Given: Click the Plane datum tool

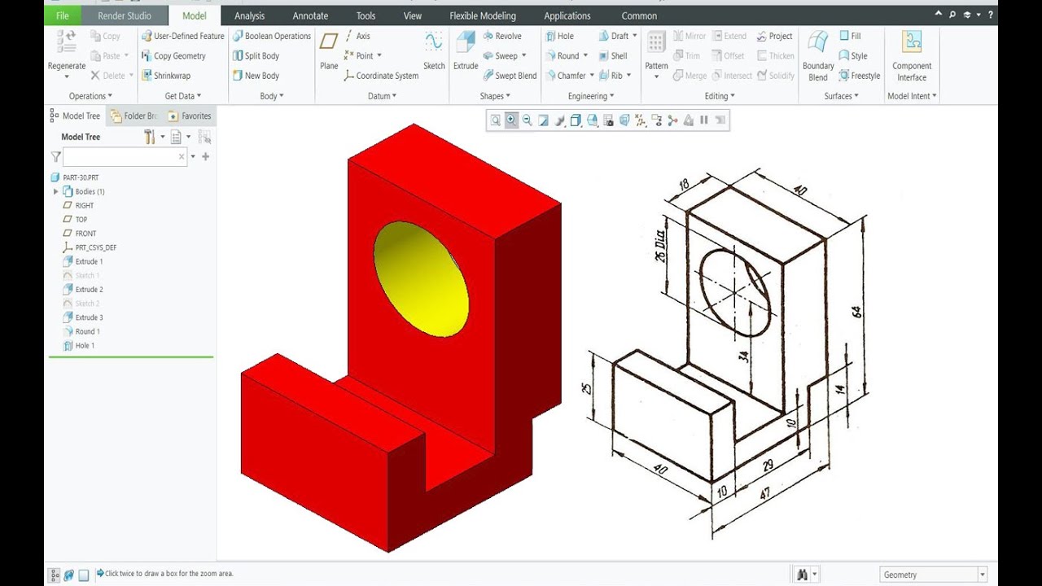Looking at the screenshot, I should [x=329, y=50].
